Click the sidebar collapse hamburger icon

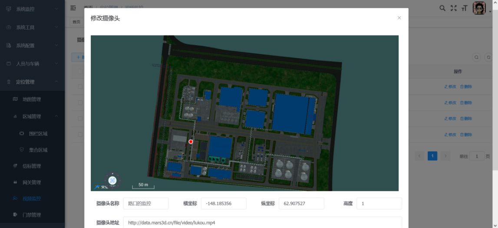click(73, 8)
